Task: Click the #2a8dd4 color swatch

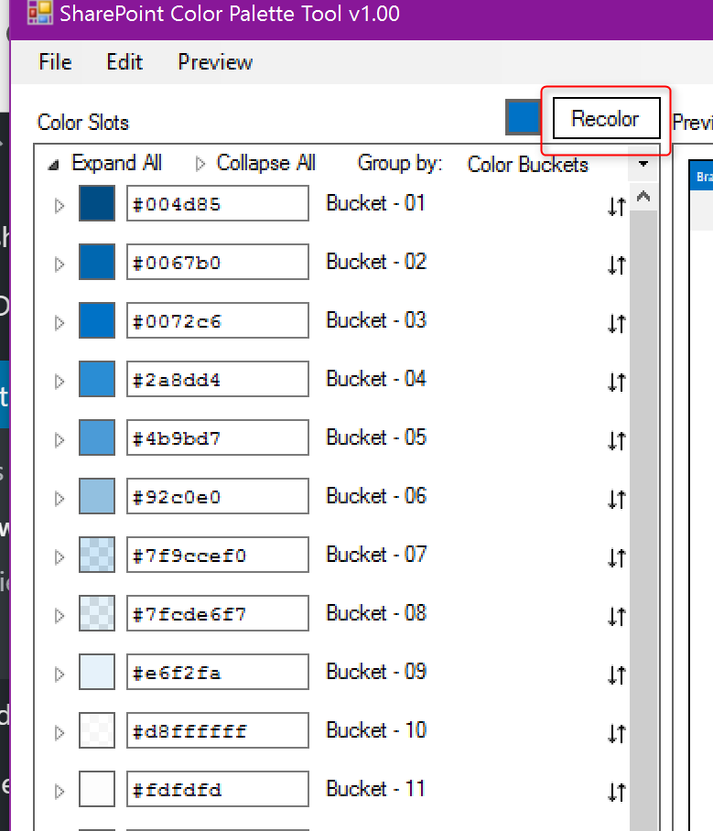Action: click(97, 379)
